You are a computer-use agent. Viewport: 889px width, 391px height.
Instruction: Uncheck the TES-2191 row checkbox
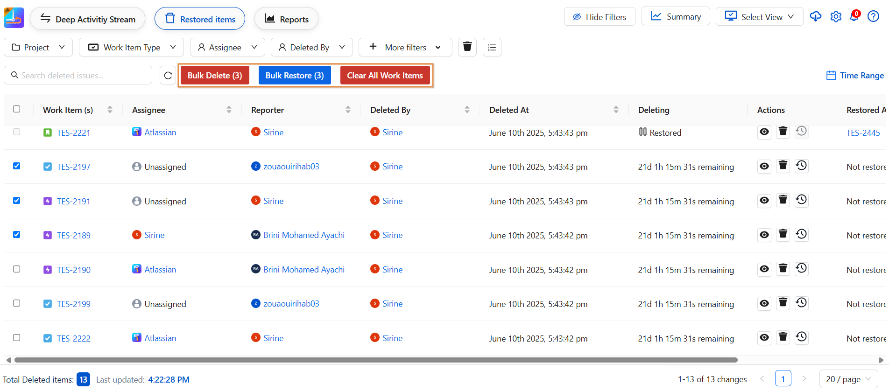[x=17, y=201]
